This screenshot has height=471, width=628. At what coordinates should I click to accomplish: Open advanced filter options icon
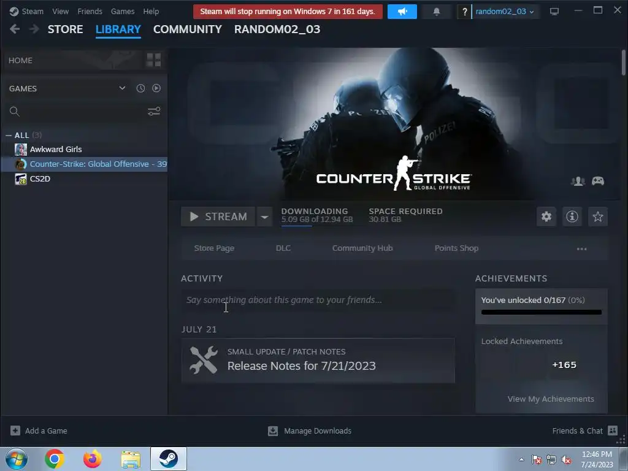pyautogui.click(x=154, y=112)
